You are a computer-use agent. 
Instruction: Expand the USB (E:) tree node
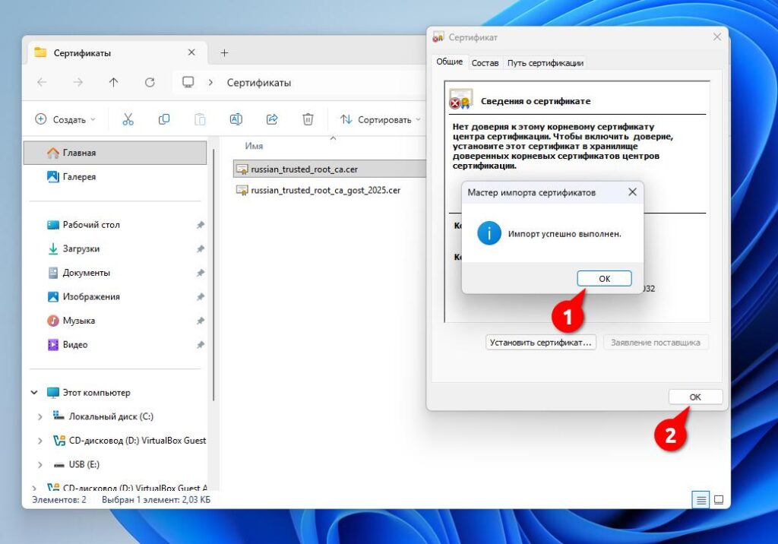40,464
